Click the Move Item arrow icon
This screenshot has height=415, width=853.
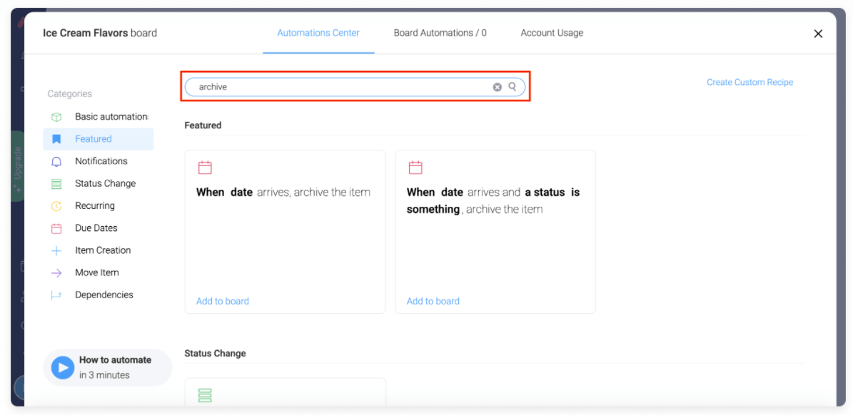click(x=56, y=273)
